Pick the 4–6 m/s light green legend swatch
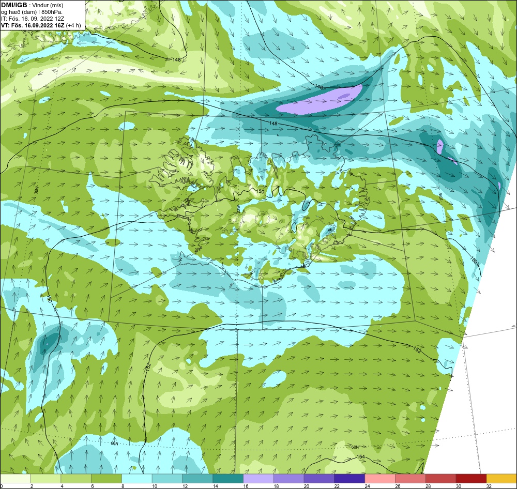517x489 pixels. [76, 479]
